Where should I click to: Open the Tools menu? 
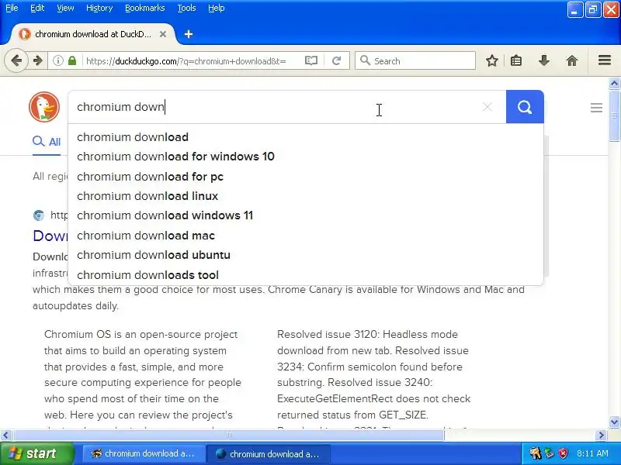(186, 8)
